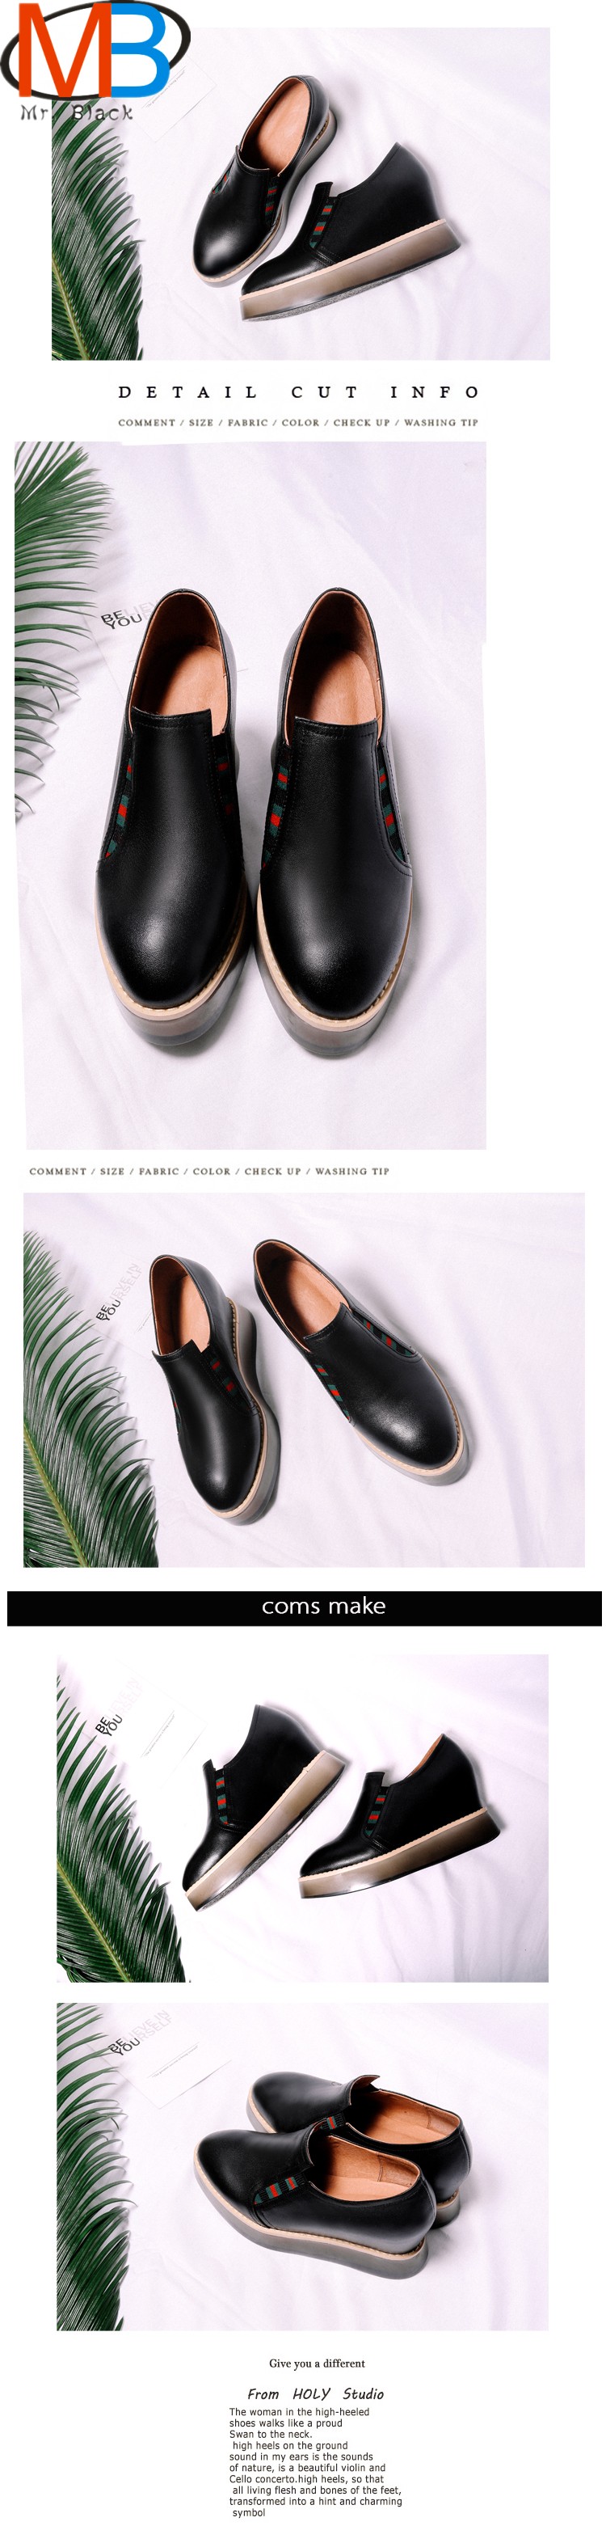The width and height of the screenshot is (606, 2543).
Task: Click the MB Mr. Black logo
Action: [x=95, y=61]
